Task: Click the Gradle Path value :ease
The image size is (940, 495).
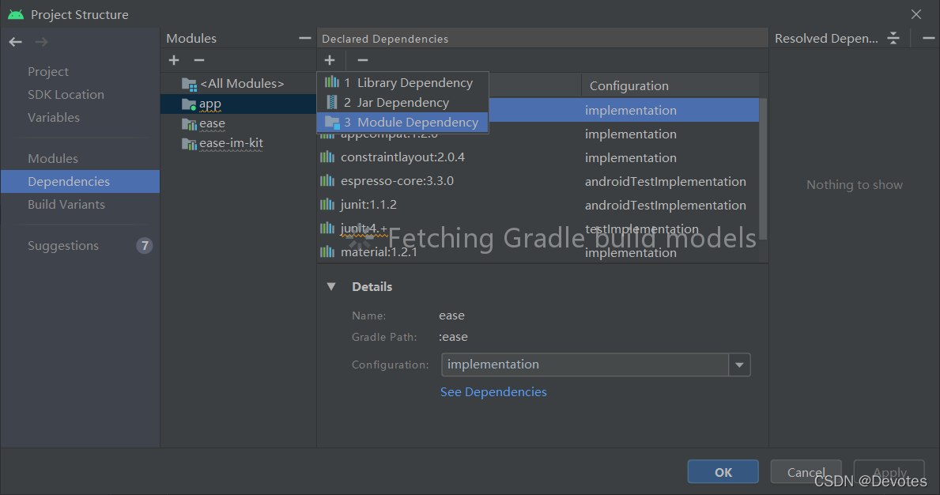Action: click(x=453, y=337)
